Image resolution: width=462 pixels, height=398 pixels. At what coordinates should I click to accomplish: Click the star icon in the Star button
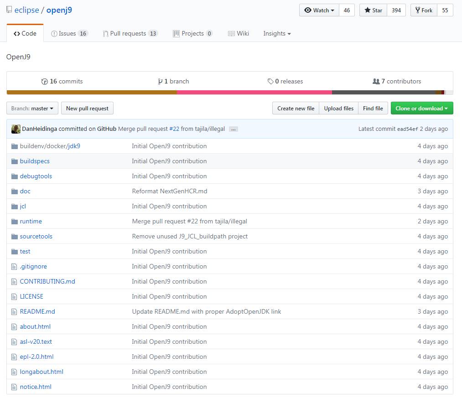click(368, 10)
